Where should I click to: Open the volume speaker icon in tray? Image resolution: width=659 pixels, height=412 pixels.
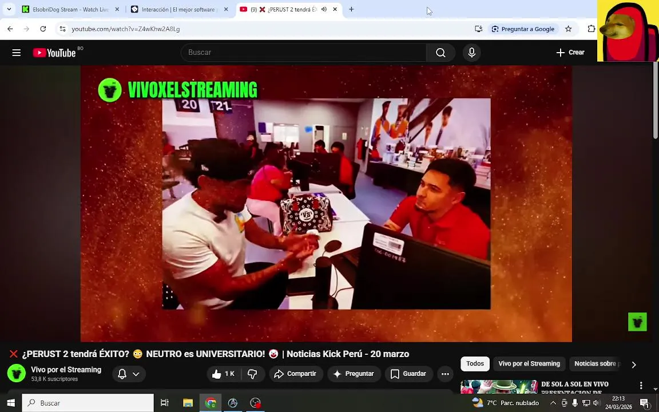click(596, 403)
